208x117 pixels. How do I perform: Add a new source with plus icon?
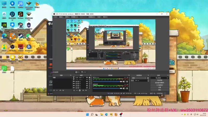[74, 90]
